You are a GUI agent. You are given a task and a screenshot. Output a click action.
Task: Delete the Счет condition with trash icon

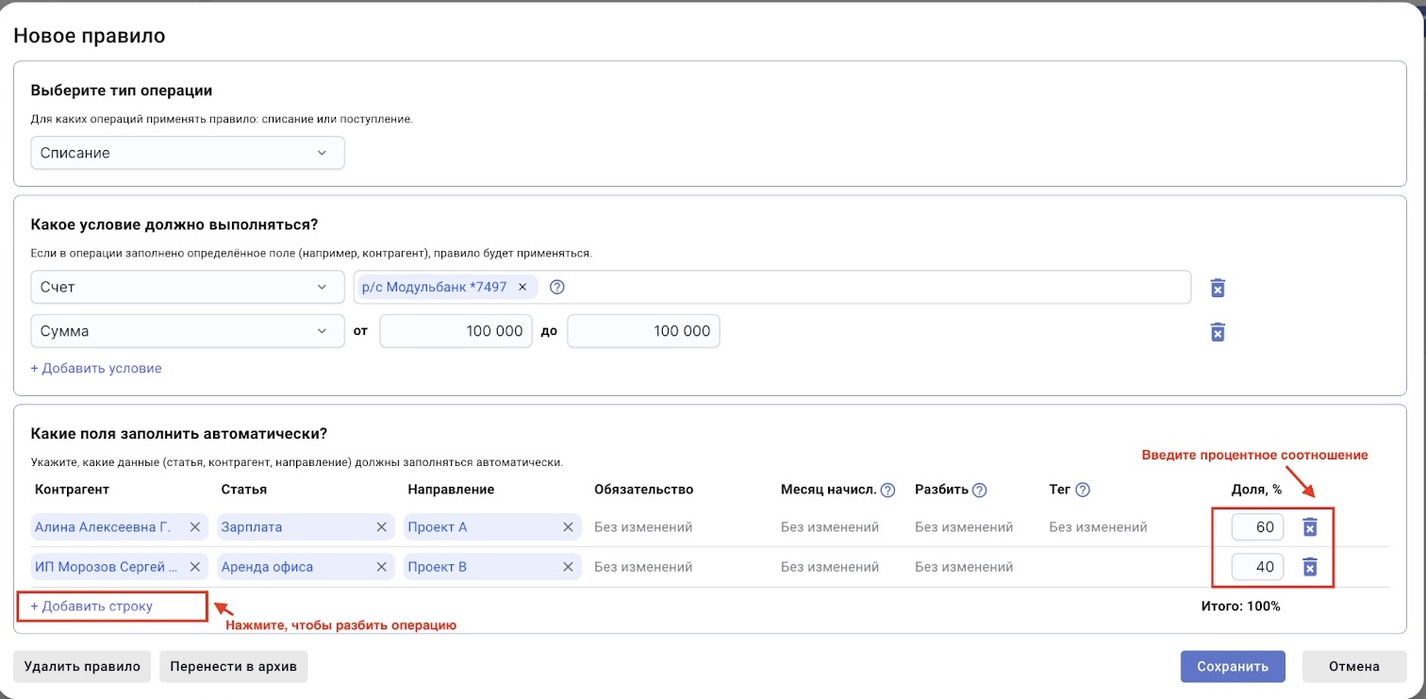(x=1218, y=288)
